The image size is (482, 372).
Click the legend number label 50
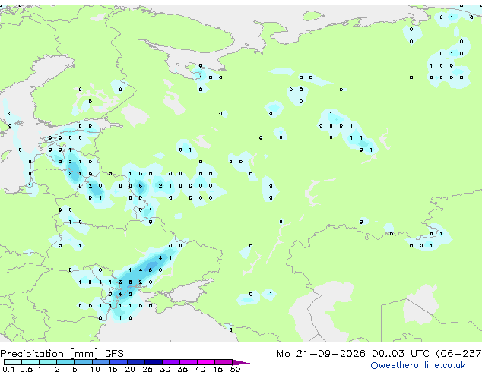click(235, 369)
